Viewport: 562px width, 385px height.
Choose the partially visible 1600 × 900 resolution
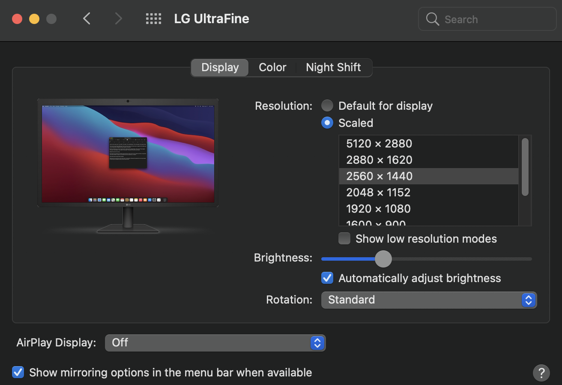(x=428, y=222)
